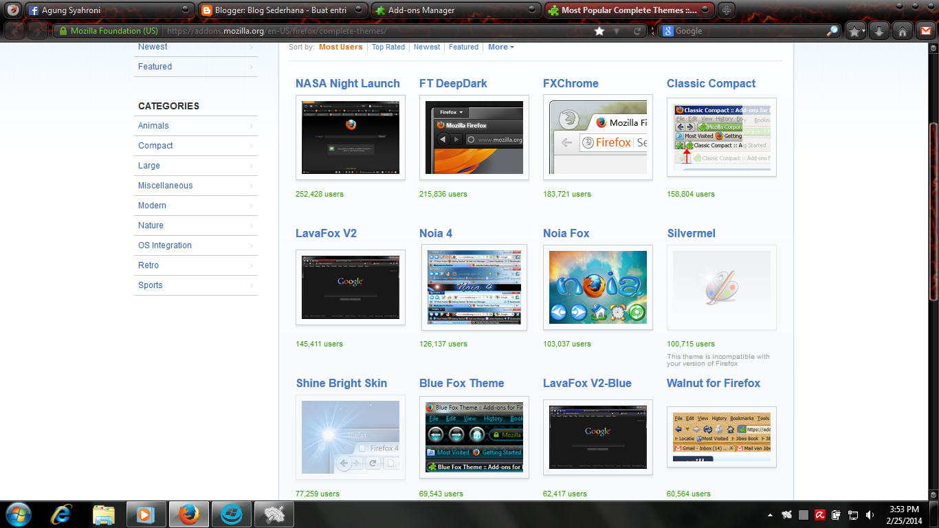
Task: Bookmark this page with the star icon
Action: pos(599,31)
